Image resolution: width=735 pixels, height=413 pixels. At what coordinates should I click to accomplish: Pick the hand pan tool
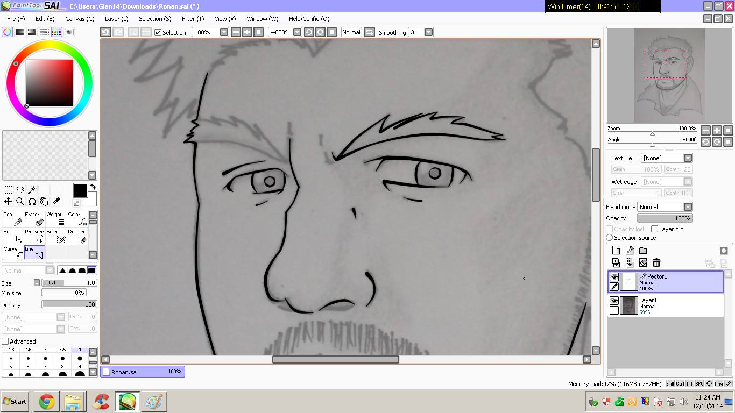44,202
